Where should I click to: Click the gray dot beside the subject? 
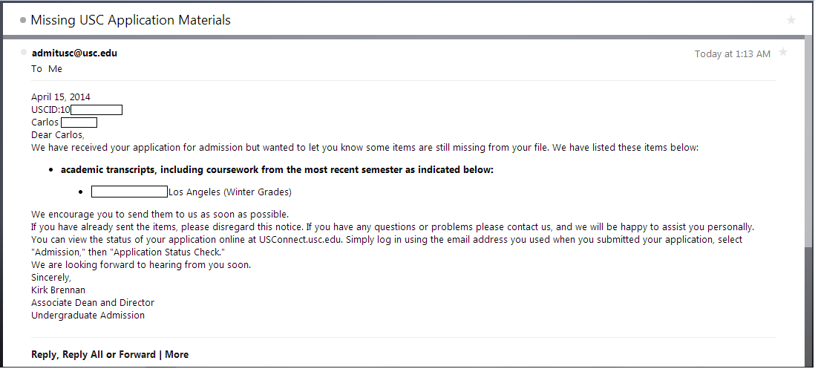23,20
